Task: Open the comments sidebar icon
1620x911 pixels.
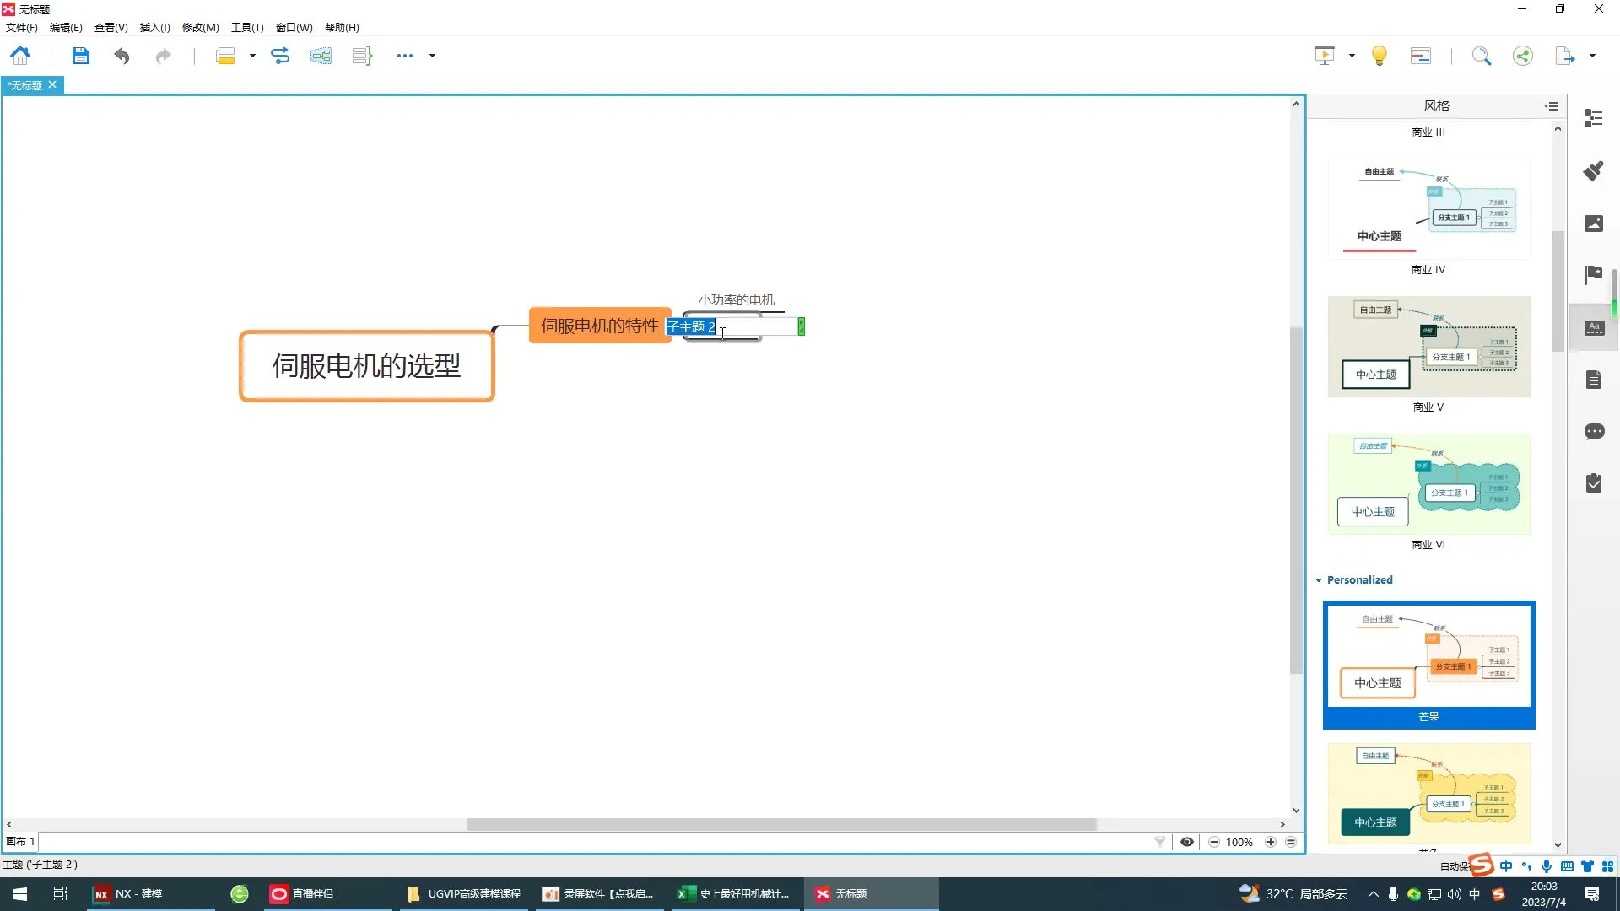Action: pyautogui.click(x=1593, y=432)
